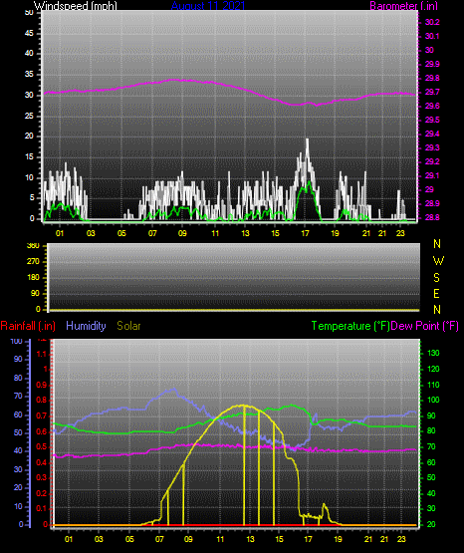Click the 0.5 rainfall axis value
Screen dimensions: 464x553
(x=42, y=447)
